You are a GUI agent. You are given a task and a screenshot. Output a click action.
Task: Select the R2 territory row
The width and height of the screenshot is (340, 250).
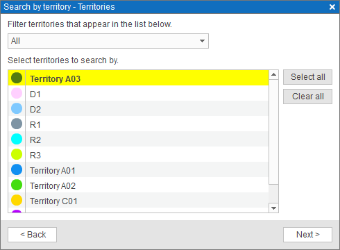(138, 139)
